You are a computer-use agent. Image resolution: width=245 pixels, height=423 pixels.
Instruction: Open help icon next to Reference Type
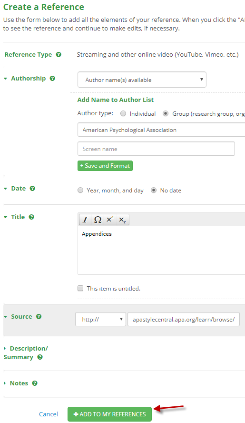59,54
